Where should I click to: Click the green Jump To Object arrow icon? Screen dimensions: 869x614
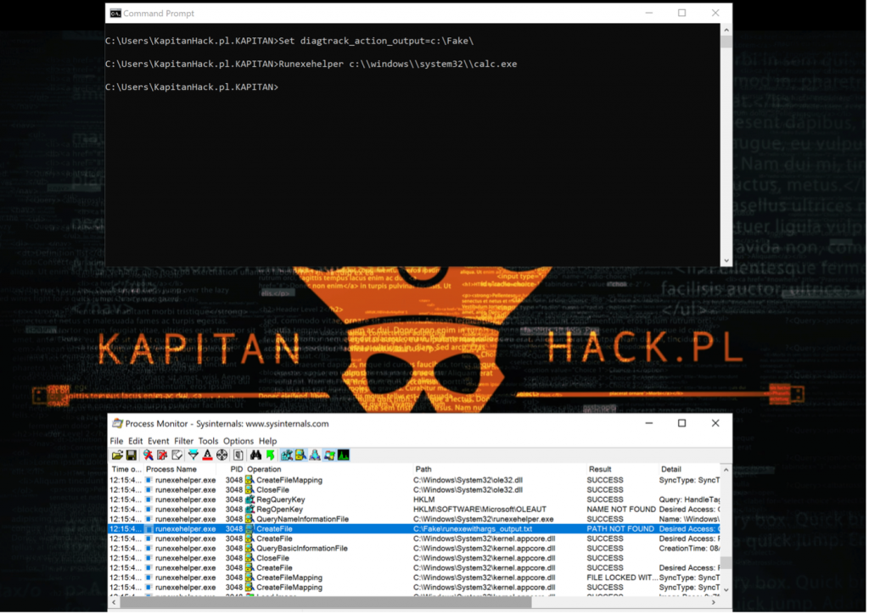point(271,455)
